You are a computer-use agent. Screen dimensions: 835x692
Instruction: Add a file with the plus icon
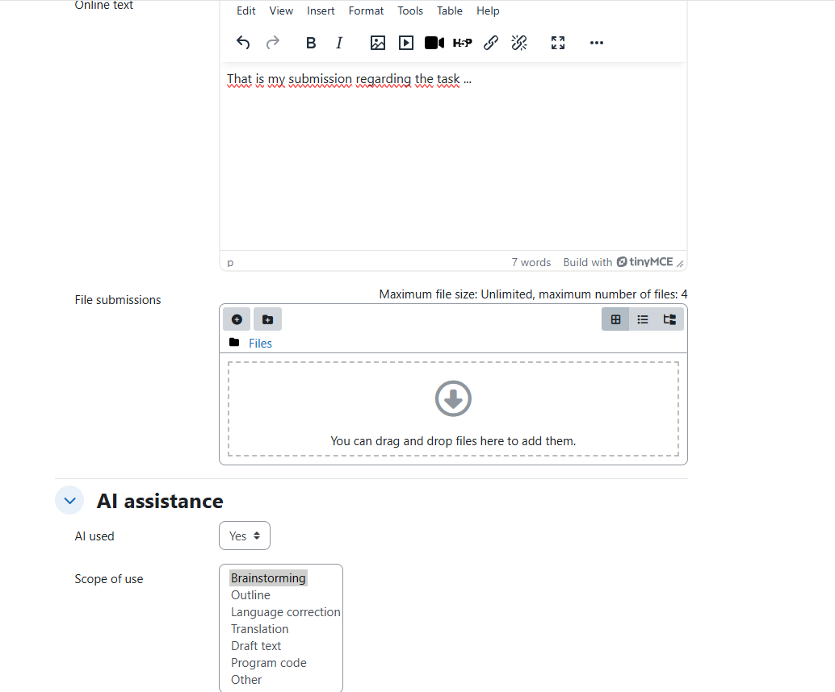[x=237, y=319]
